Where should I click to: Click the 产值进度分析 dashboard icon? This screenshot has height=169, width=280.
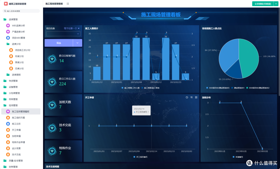tap(8, 32)
